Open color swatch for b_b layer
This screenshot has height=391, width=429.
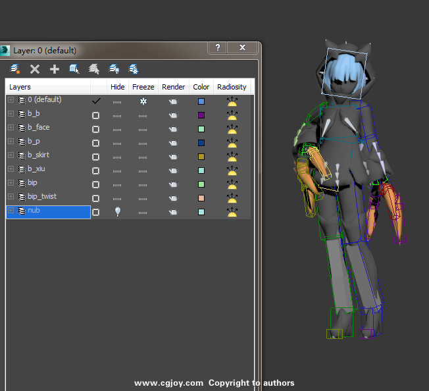pyautogui.click(x=201, y=115)
